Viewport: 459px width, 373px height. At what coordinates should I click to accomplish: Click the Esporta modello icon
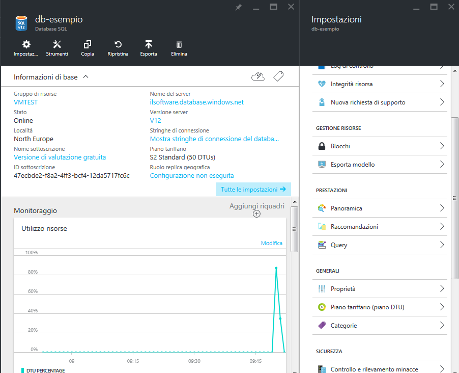pos(322,164)
